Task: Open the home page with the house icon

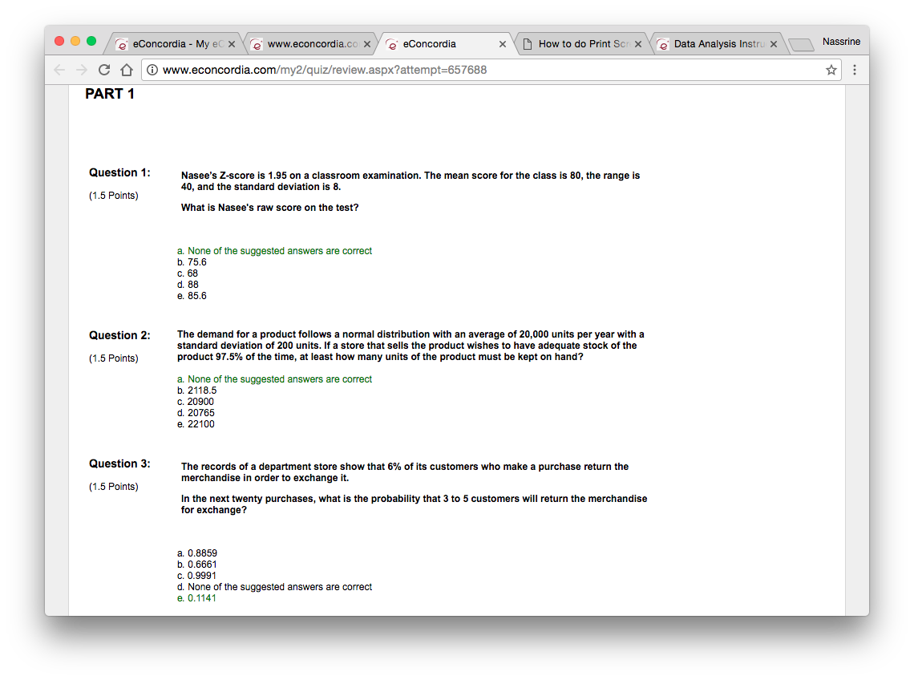Action: (126, 70)
